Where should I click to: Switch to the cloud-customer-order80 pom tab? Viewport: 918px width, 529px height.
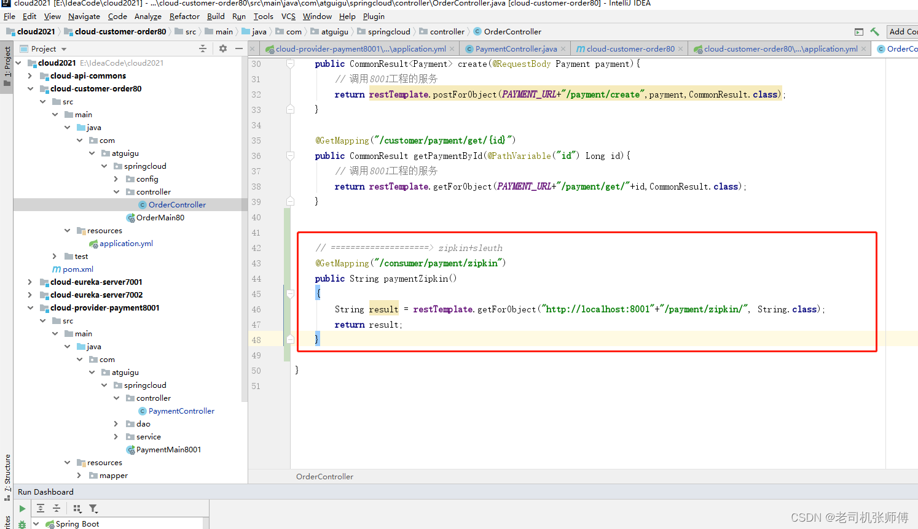[630, 48]
